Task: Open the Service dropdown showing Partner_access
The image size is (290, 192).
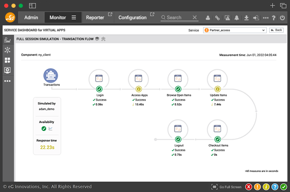Action: (x=235, y=30)
